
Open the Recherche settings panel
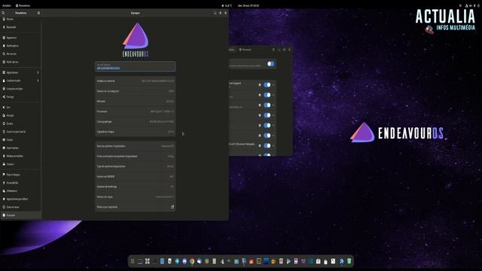20,53
